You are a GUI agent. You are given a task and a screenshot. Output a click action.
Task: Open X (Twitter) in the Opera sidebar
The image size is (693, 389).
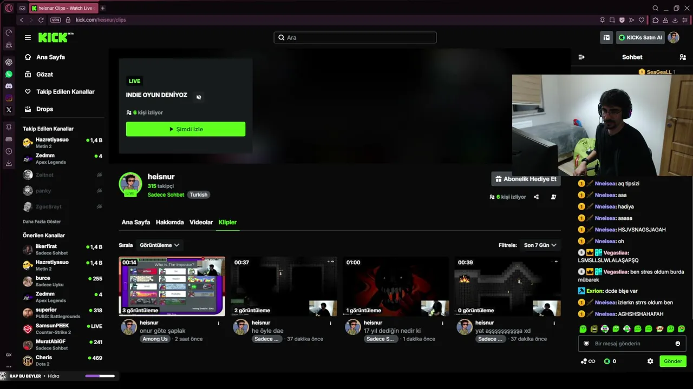[9, 110]
